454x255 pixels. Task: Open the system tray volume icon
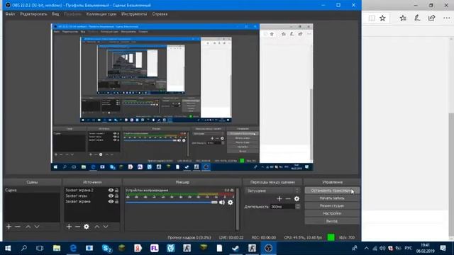(382, 249)
